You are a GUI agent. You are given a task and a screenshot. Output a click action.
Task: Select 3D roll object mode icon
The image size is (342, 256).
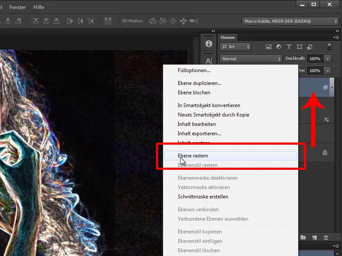click(x=163, y=21)
